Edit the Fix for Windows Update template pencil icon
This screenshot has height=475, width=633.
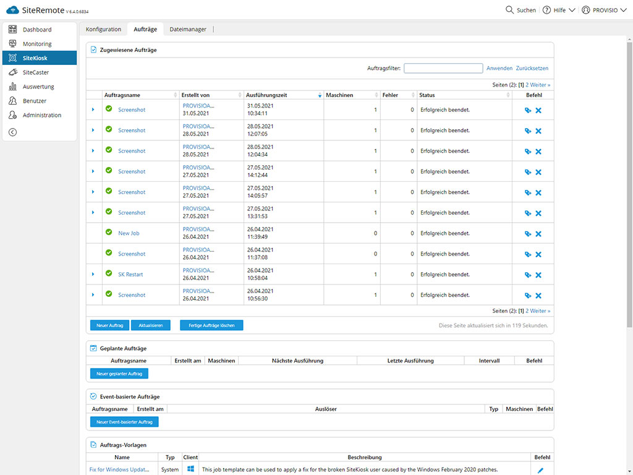point(540,470)
